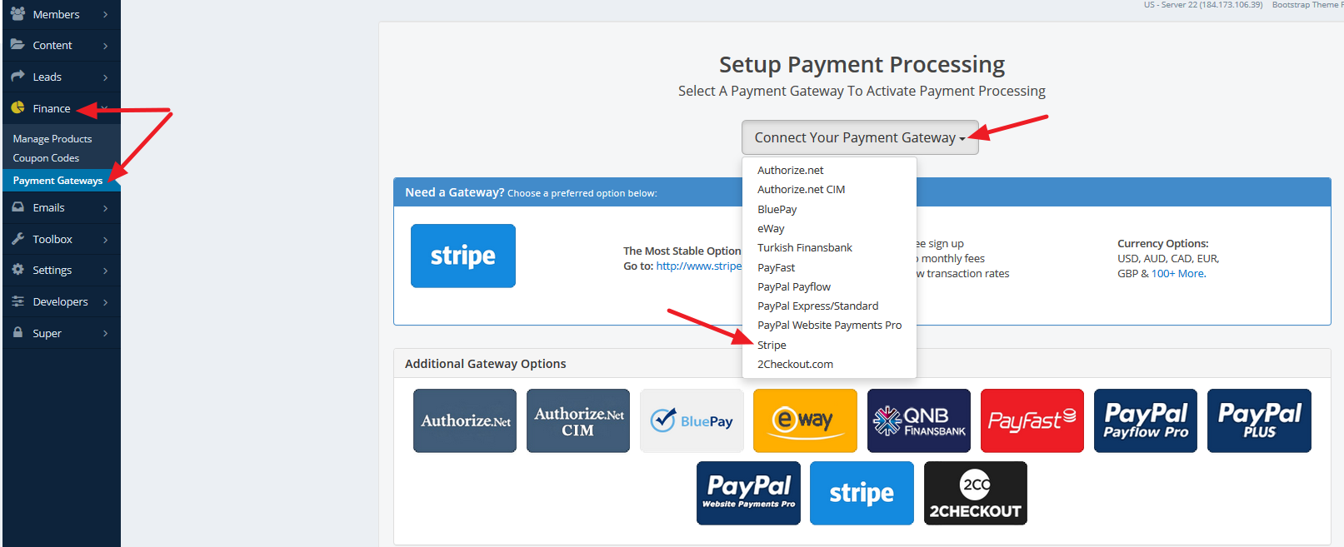
Task: Select the PayPal Plus gateway tile
Action: pos(1259,420)
